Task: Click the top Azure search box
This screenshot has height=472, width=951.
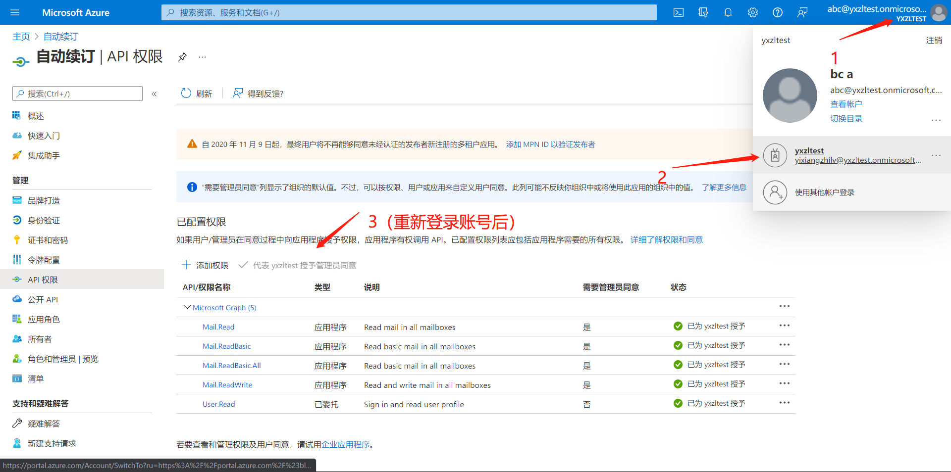Action: [409, 12]
